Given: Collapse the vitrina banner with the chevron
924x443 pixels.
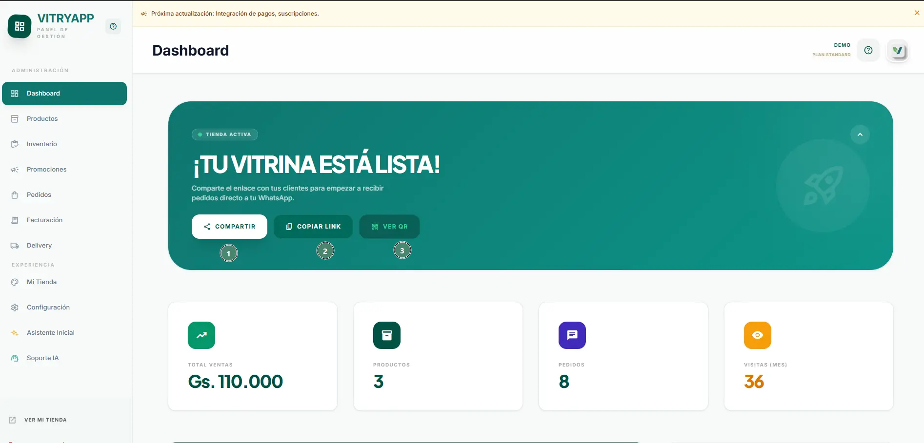Looking at the screenshot, I should point(860,135).
